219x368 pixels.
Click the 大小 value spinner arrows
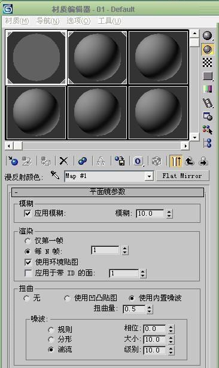(x=171, y=339)
